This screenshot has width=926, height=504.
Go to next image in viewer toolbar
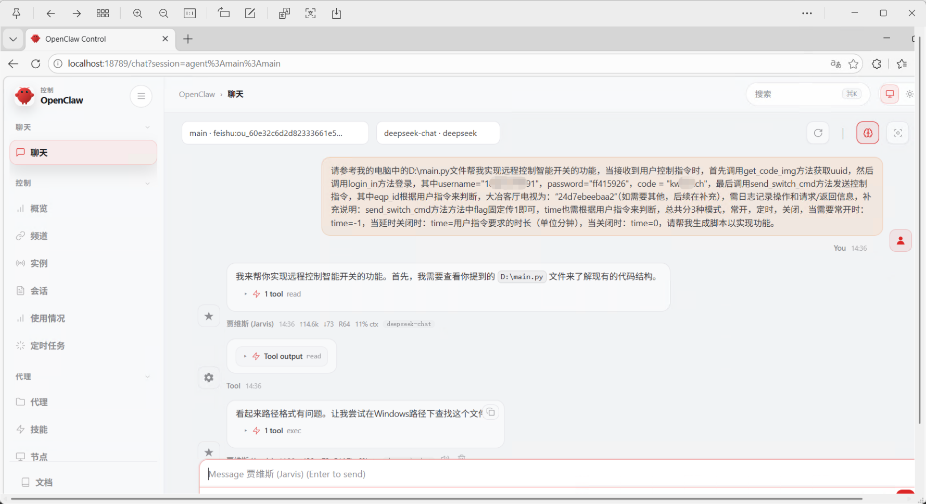pyautogui.click(x=77, y=14)
